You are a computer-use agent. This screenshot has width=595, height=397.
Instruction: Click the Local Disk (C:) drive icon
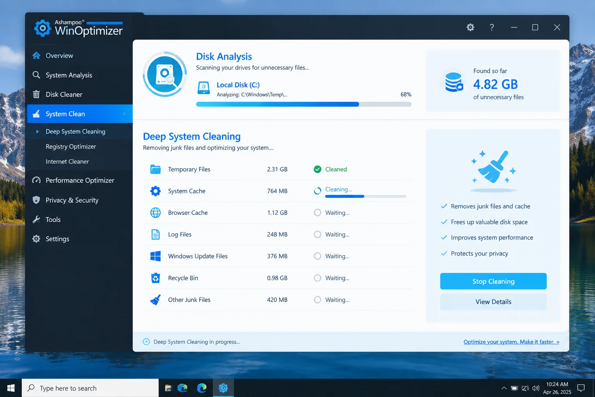(x=204, y=88)
